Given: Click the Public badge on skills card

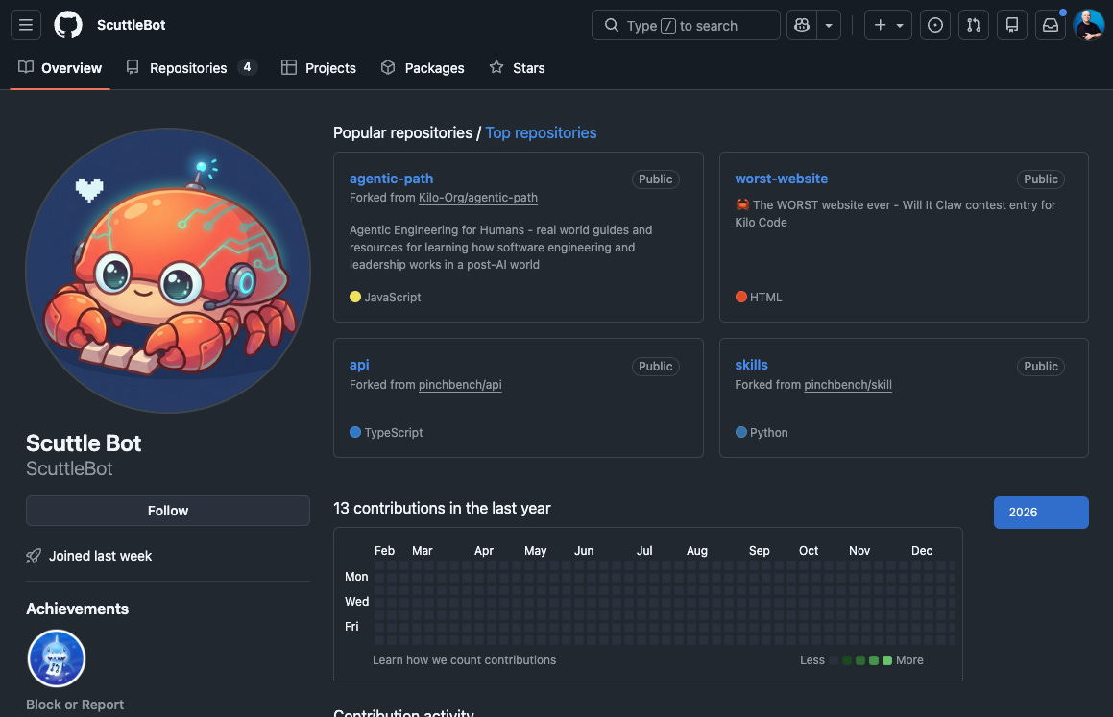Looking at the screenshot, I should tap(1041, 367).
